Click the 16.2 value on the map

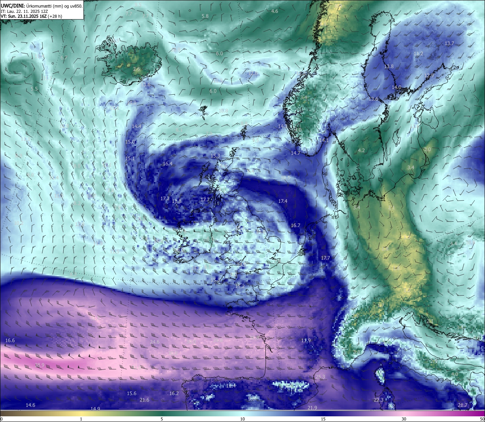174,394
